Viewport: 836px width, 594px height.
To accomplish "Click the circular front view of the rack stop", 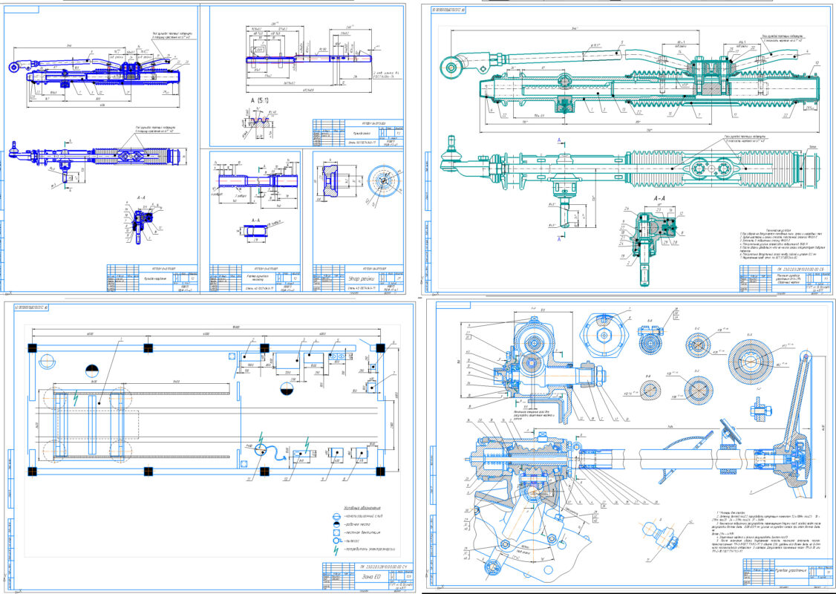I will pos(383,180).
